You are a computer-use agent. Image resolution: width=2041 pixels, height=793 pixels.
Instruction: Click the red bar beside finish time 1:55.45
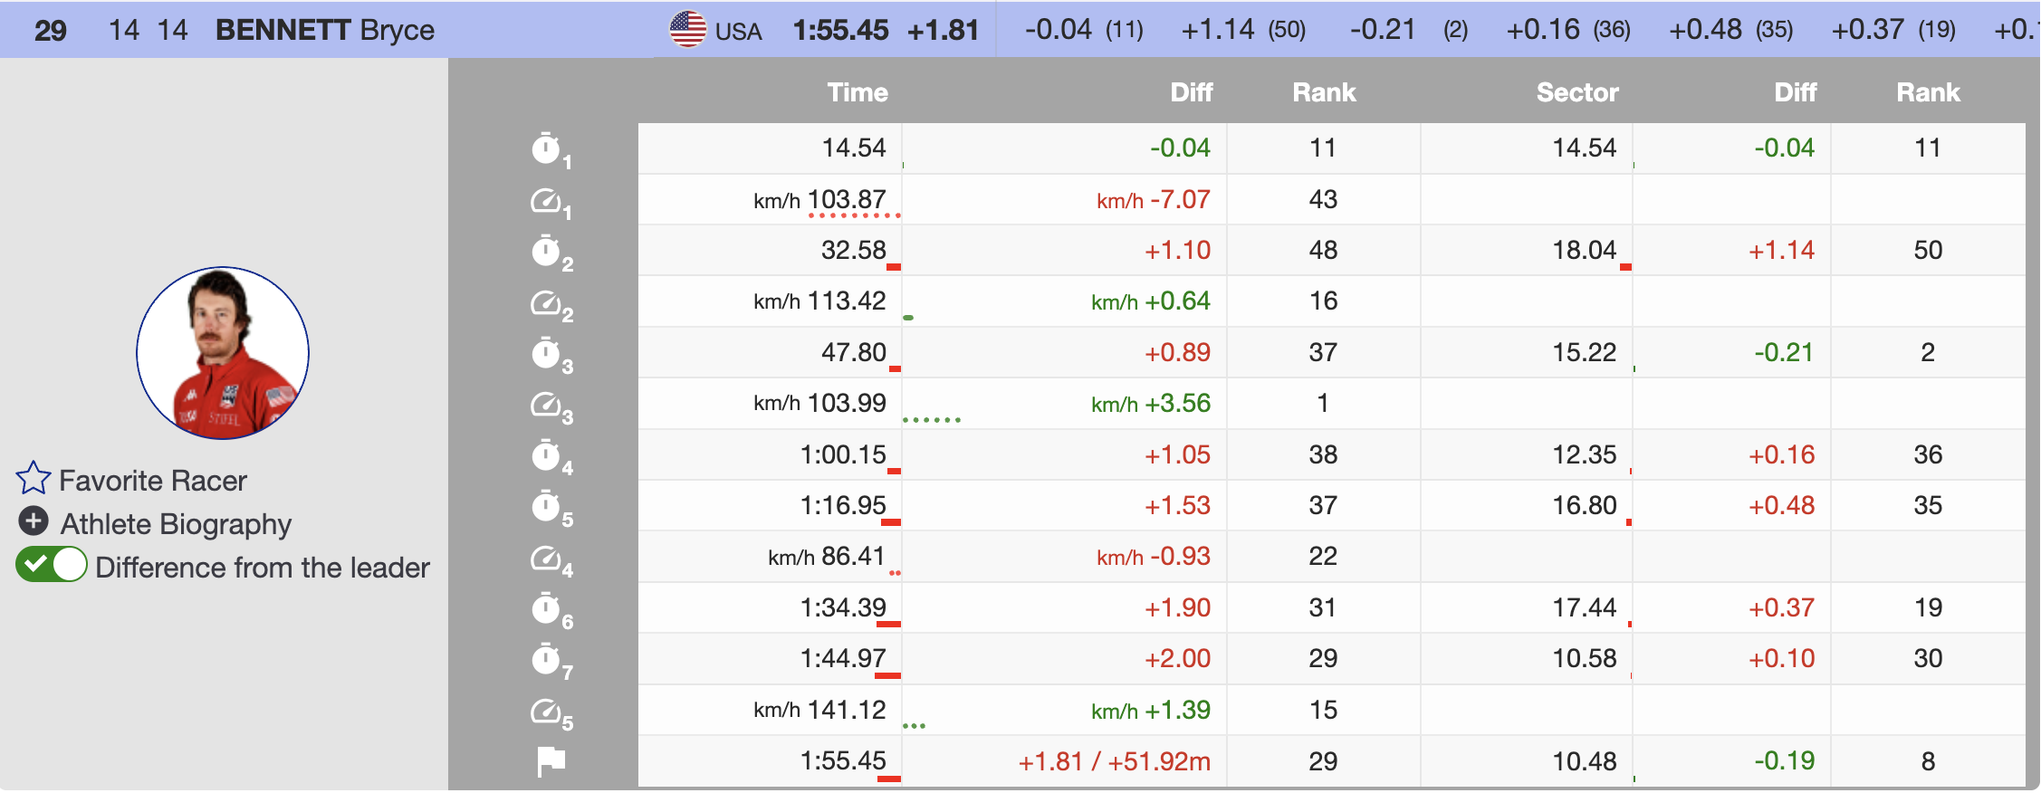coord(889,778)
